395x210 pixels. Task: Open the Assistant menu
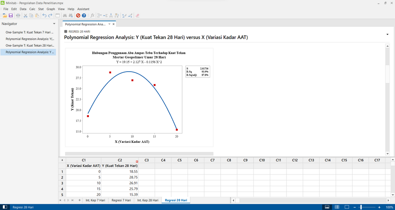[83, 9]
